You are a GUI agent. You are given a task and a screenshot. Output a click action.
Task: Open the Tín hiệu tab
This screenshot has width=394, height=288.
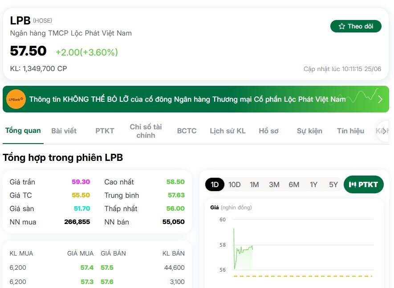[x=350, y=131]
